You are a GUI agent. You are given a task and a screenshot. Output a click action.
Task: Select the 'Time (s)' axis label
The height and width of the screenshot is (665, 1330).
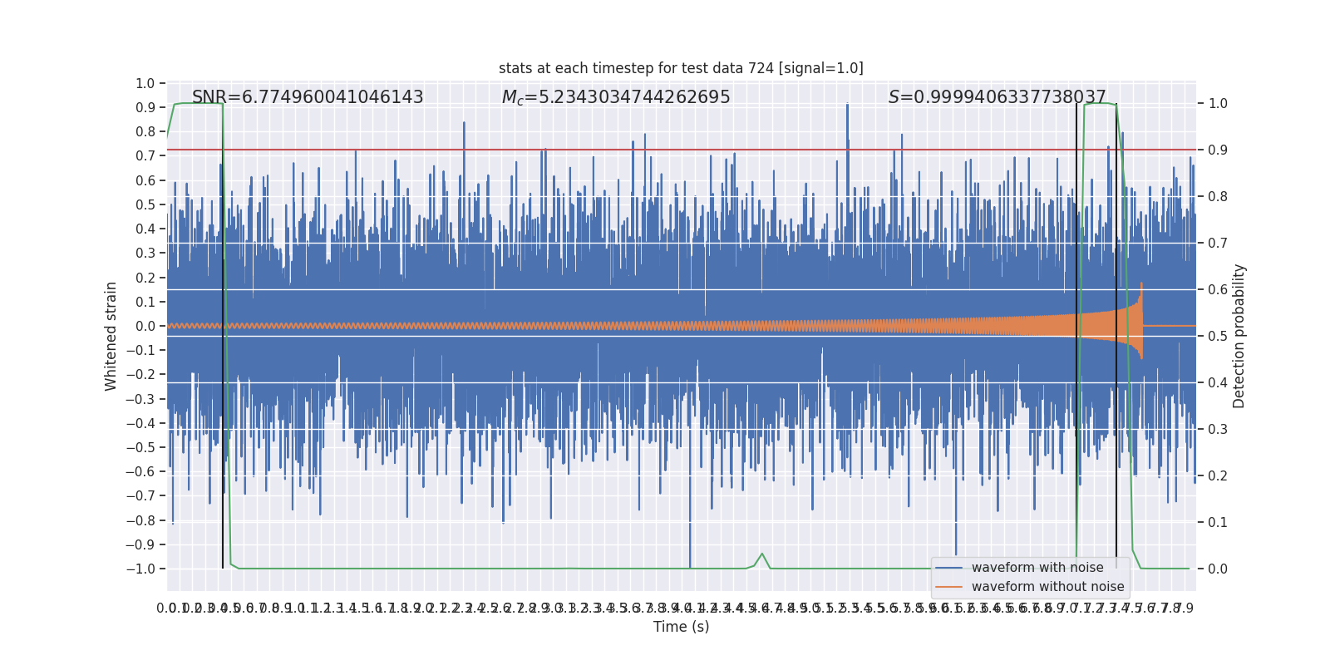[x=681, y=627]
